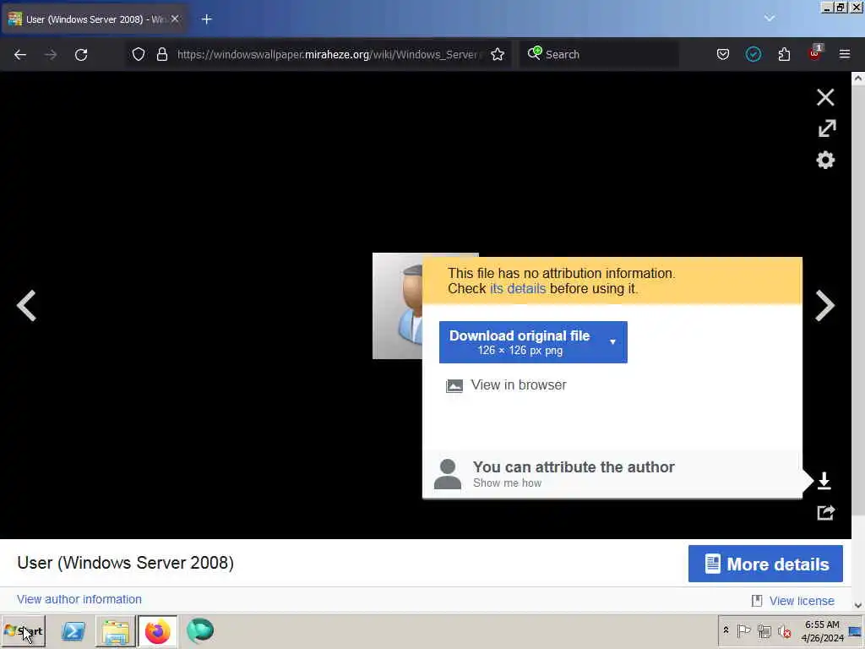This screenshot has height=649, width=865.
Task: Bookmark this page with the star icon
Action: pos(498,55)
